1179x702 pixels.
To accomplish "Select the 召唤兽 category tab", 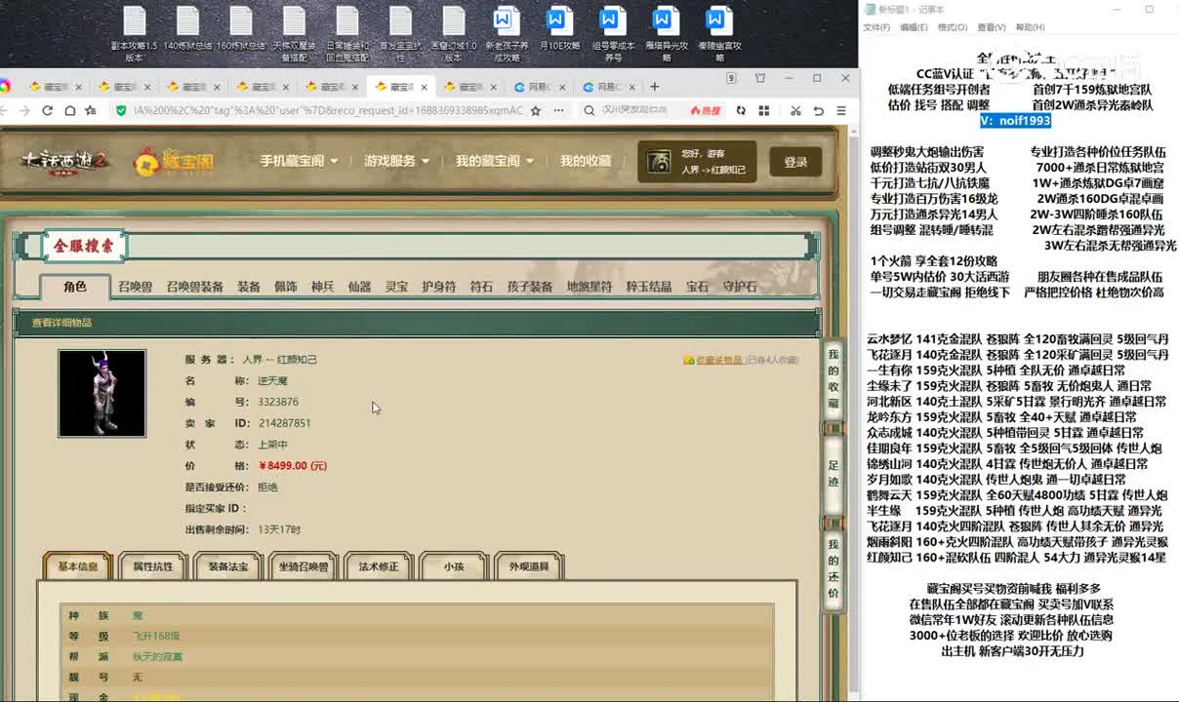I will point(135,287).
